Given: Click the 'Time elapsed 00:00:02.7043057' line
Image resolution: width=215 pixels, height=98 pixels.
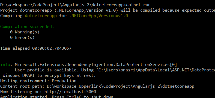Looking at the screenshot, I should [x=36, y=48].
